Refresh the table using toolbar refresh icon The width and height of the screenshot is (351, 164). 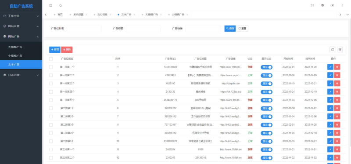333,50
